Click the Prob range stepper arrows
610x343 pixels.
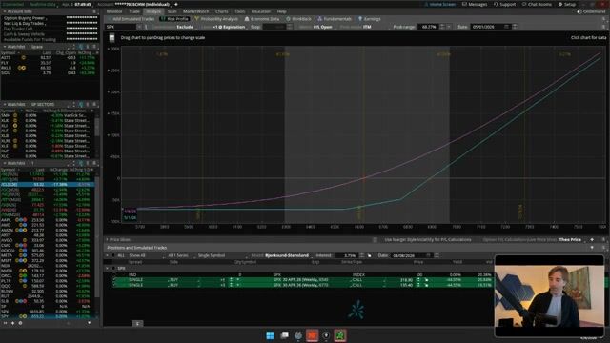[442, 27]
